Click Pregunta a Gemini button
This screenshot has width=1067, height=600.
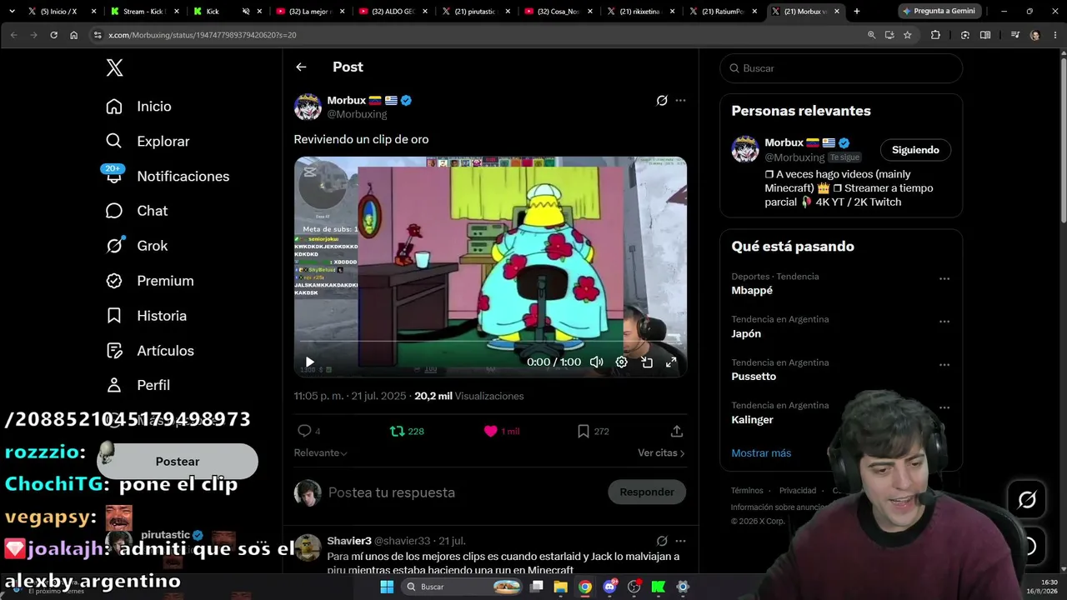coord(939,12)
